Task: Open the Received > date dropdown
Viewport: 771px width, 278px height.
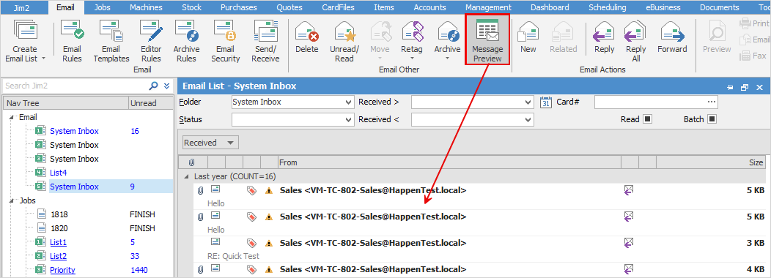Action: pyautogui.click(x=528, y=102)
